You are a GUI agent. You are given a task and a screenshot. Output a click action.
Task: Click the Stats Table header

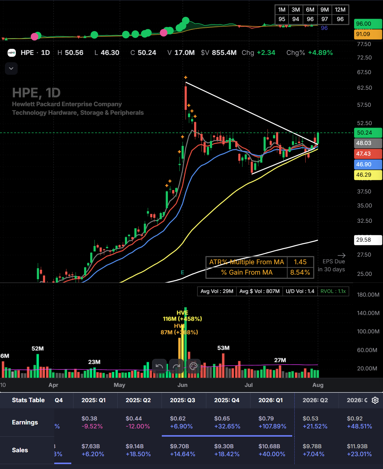(28, 400)
